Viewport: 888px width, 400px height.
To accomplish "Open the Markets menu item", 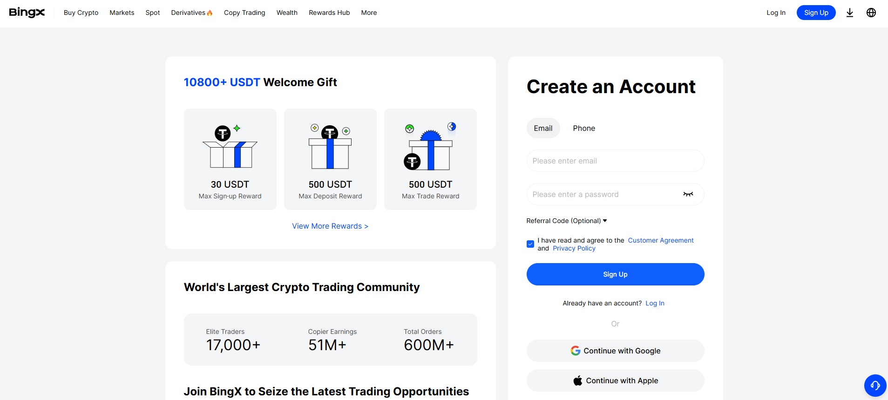I will pyautogui.click(x=122, y=13).
